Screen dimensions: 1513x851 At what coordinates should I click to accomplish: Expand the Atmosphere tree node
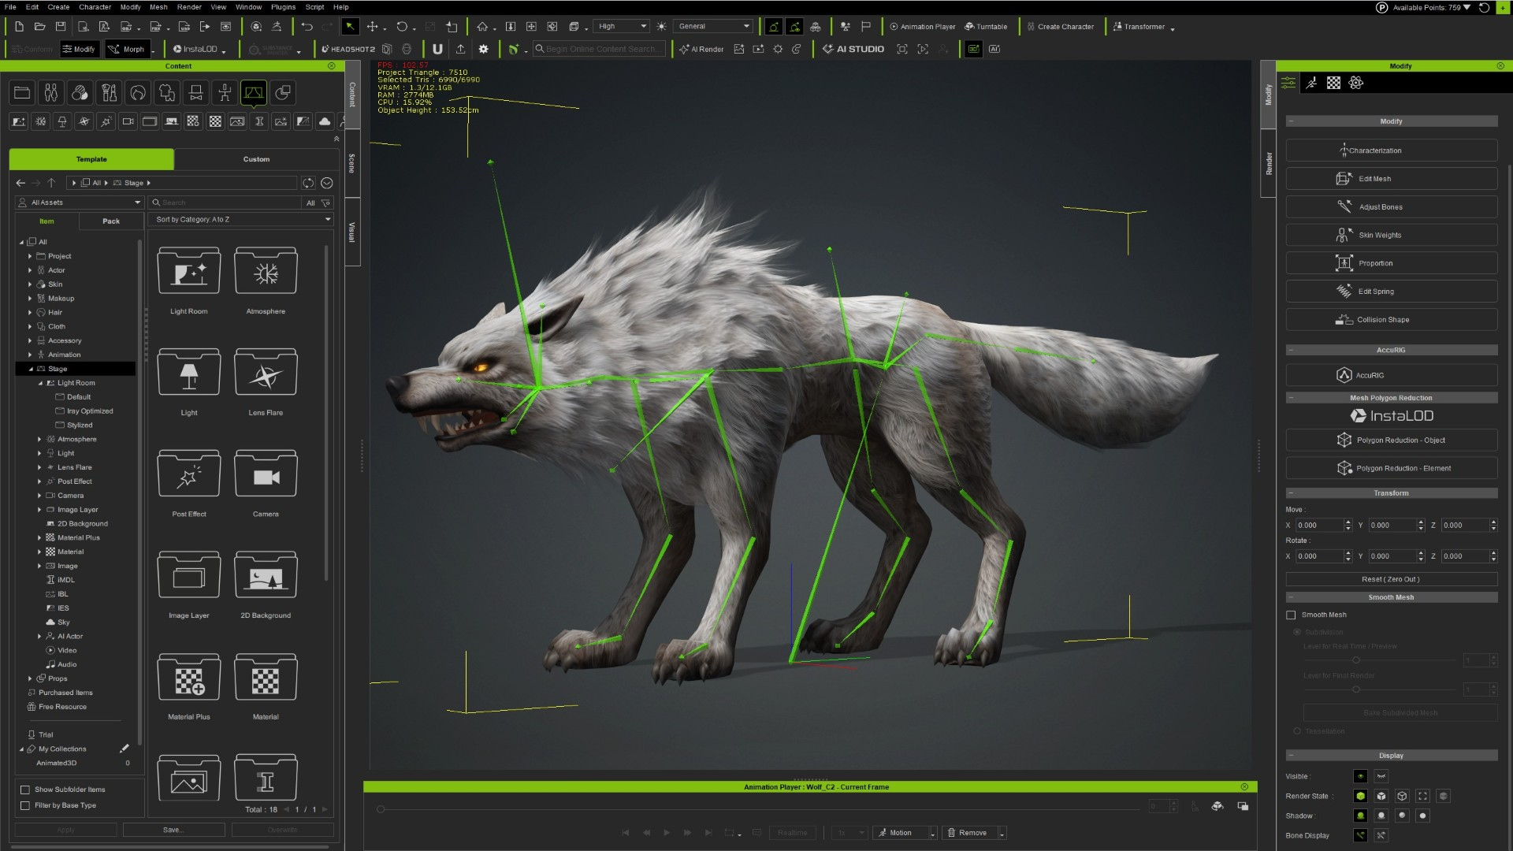point(39,440)
